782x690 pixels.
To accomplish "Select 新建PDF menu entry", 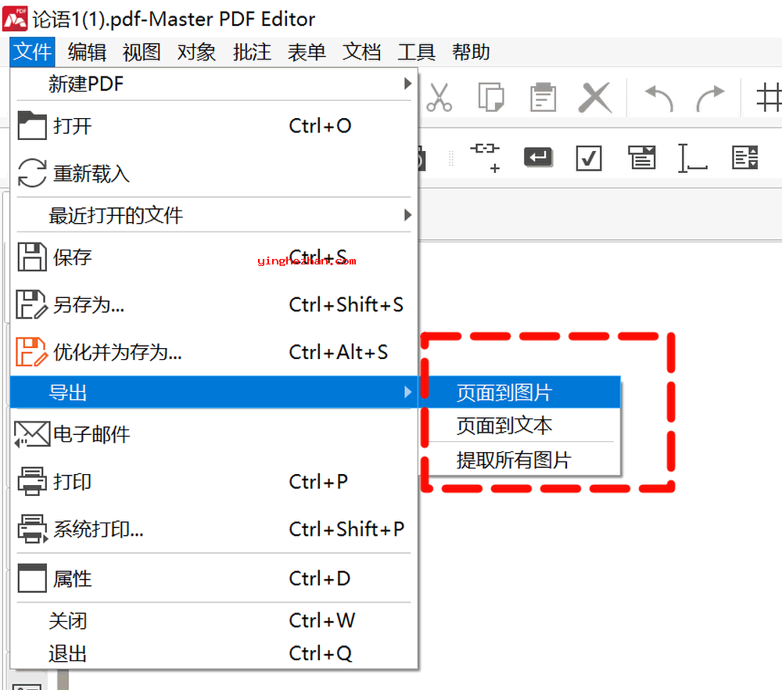I will tap(213, 84).
